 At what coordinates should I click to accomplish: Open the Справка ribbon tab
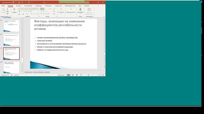(87, 6)
